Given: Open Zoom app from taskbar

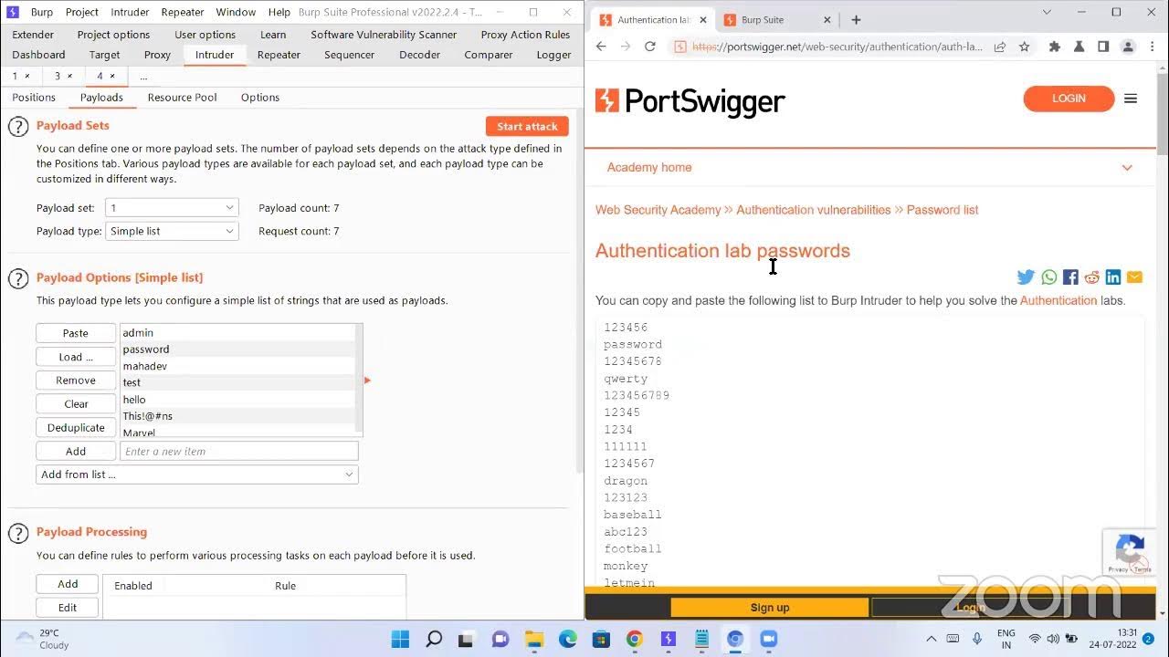Looking at the screenshot, I should click(768, 639).
